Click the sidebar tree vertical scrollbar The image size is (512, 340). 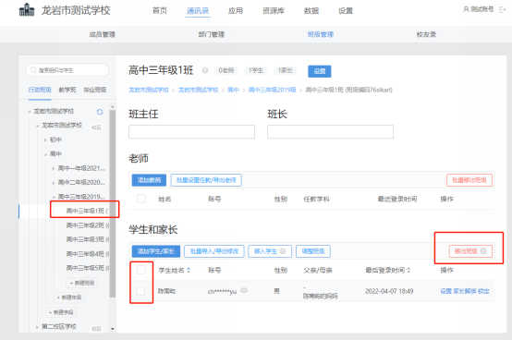click(113, 203)
